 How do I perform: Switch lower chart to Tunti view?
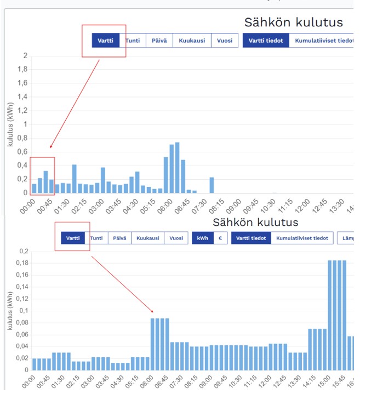(x=96, y=238)
